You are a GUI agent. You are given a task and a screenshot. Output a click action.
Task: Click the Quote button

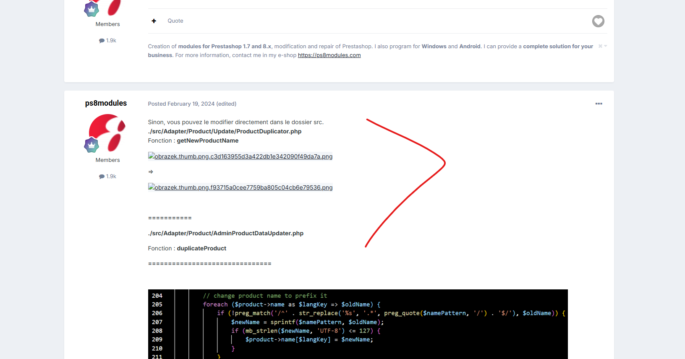[x=175, y=21]
